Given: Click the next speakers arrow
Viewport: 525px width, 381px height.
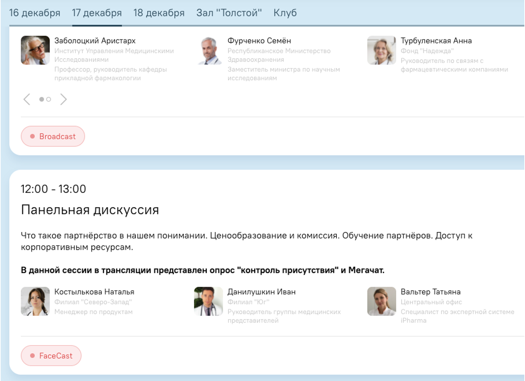Looking at the screenshot, I should 63,99.
